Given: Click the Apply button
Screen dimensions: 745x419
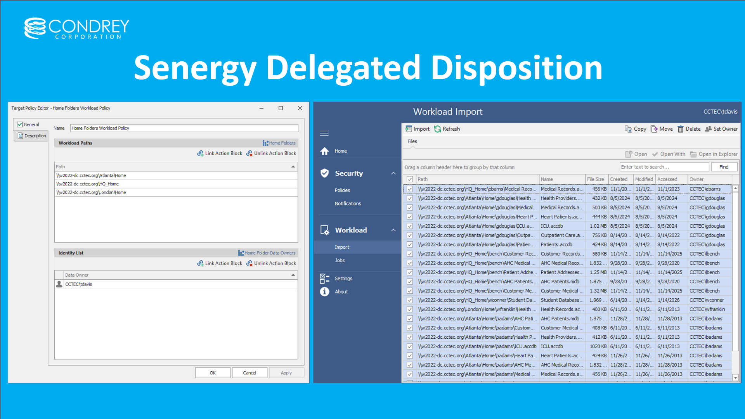Looking at the screenshot, I should 286,373.
